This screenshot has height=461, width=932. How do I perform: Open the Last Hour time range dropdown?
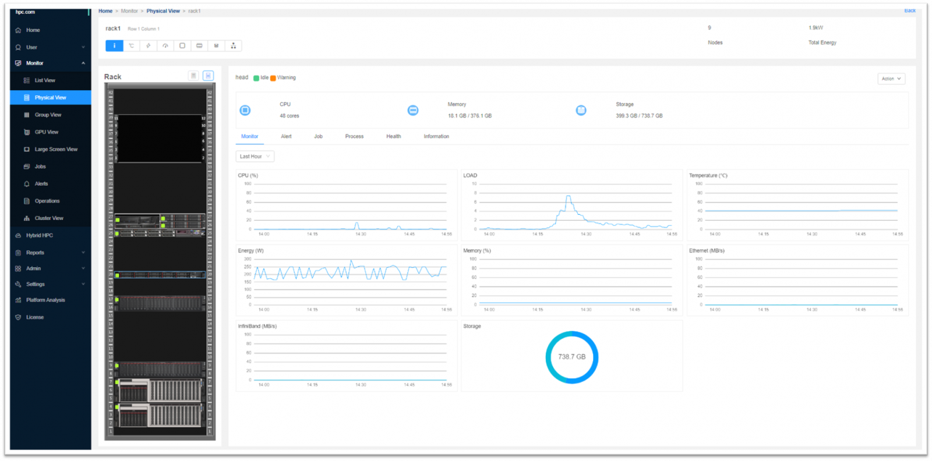pos(255,157)
